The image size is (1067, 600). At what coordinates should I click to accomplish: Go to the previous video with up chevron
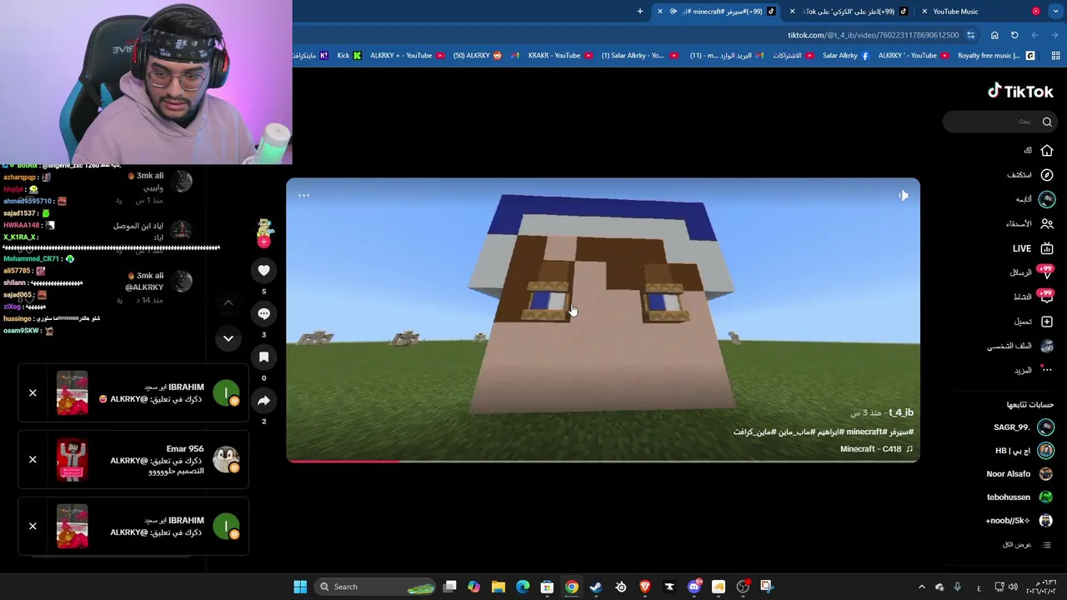click(x=228, y=302)
